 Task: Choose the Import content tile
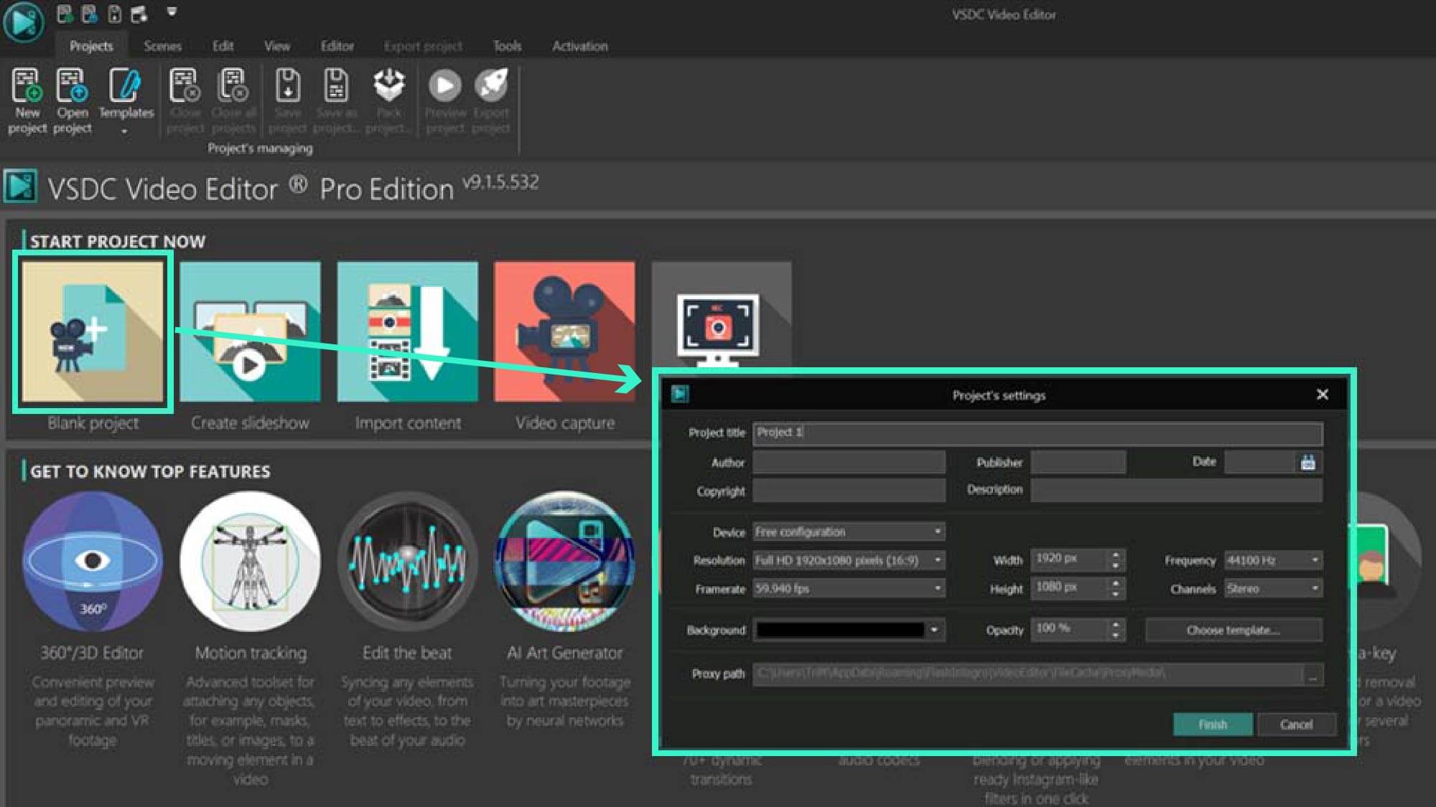click(407, 331)
